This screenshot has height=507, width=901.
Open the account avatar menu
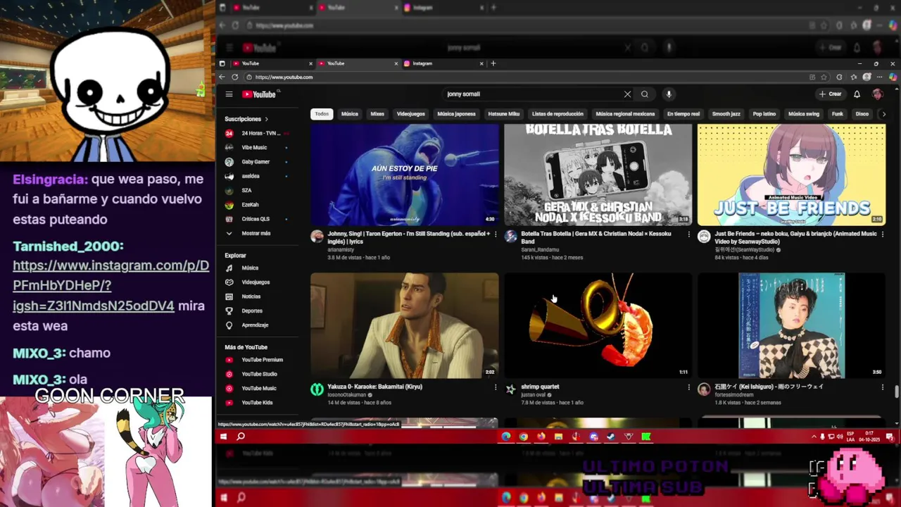[877, 94]
